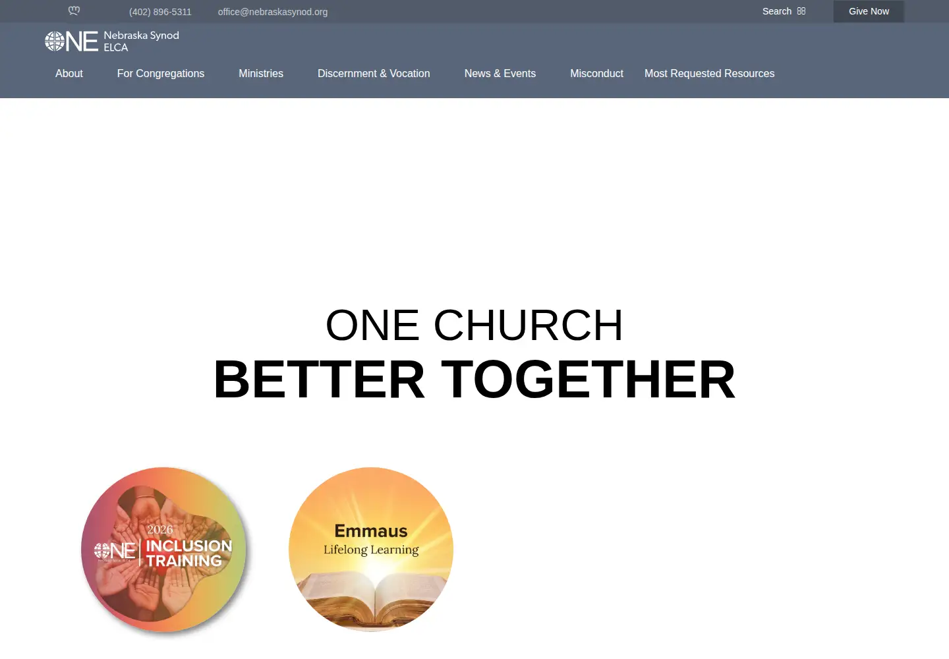Image resolution: width=949 pixels, height=659 pixels.
Task: Go to the Misconduct page
Action: click(596, 74)
